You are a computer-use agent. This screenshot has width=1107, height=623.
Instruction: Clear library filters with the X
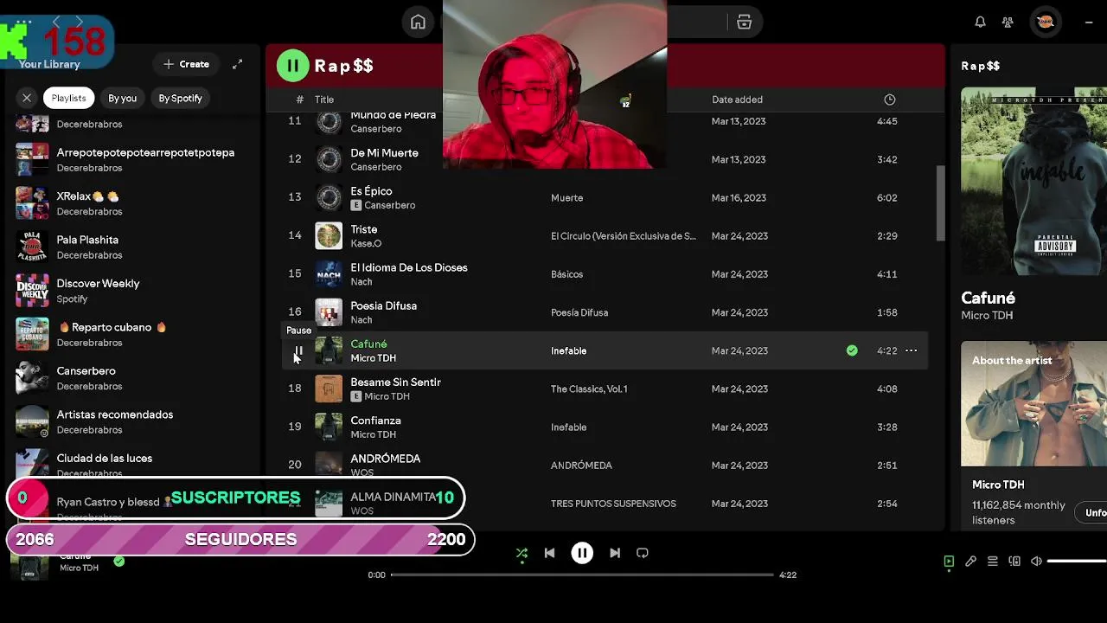27,98
